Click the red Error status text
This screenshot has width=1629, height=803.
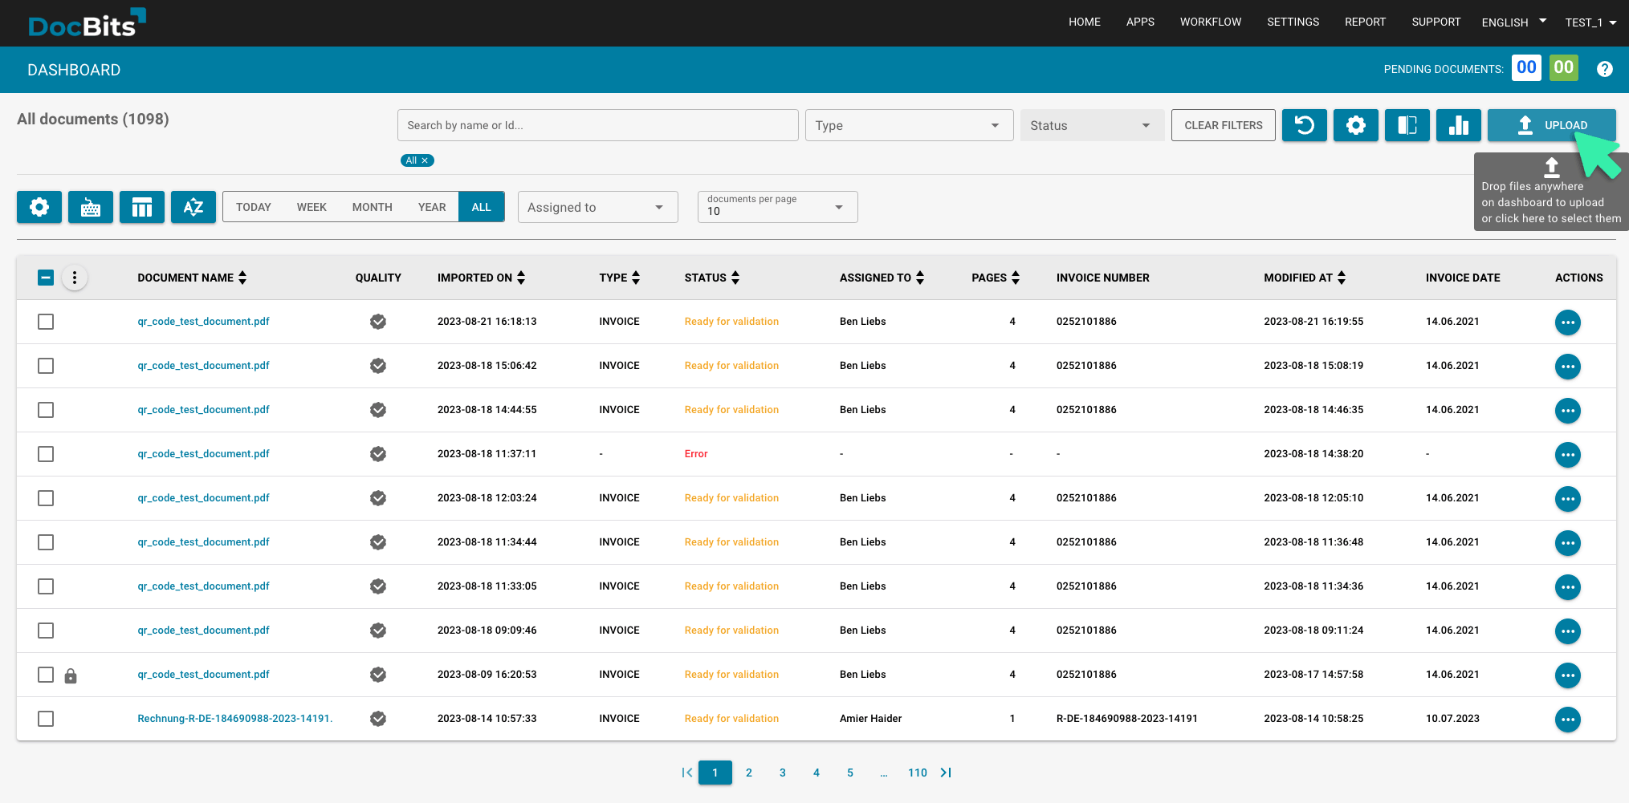coord(696,454)
